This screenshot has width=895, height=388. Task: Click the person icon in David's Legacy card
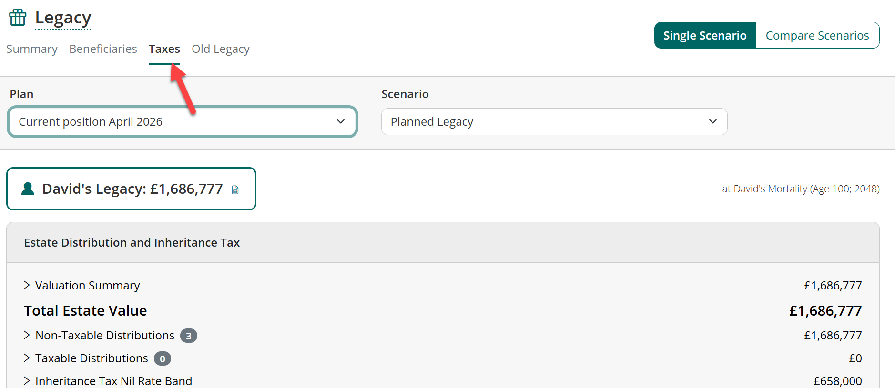point(28,189)
